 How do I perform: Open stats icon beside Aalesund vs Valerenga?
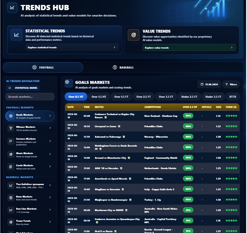point(124,137)
